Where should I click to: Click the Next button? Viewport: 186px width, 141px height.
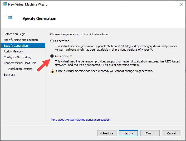click(x=128, y=133)
